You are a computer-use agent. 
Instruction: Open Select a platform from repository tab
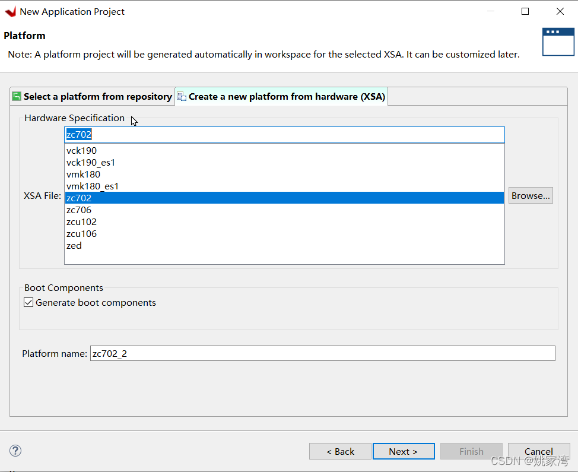pos(97,97)
